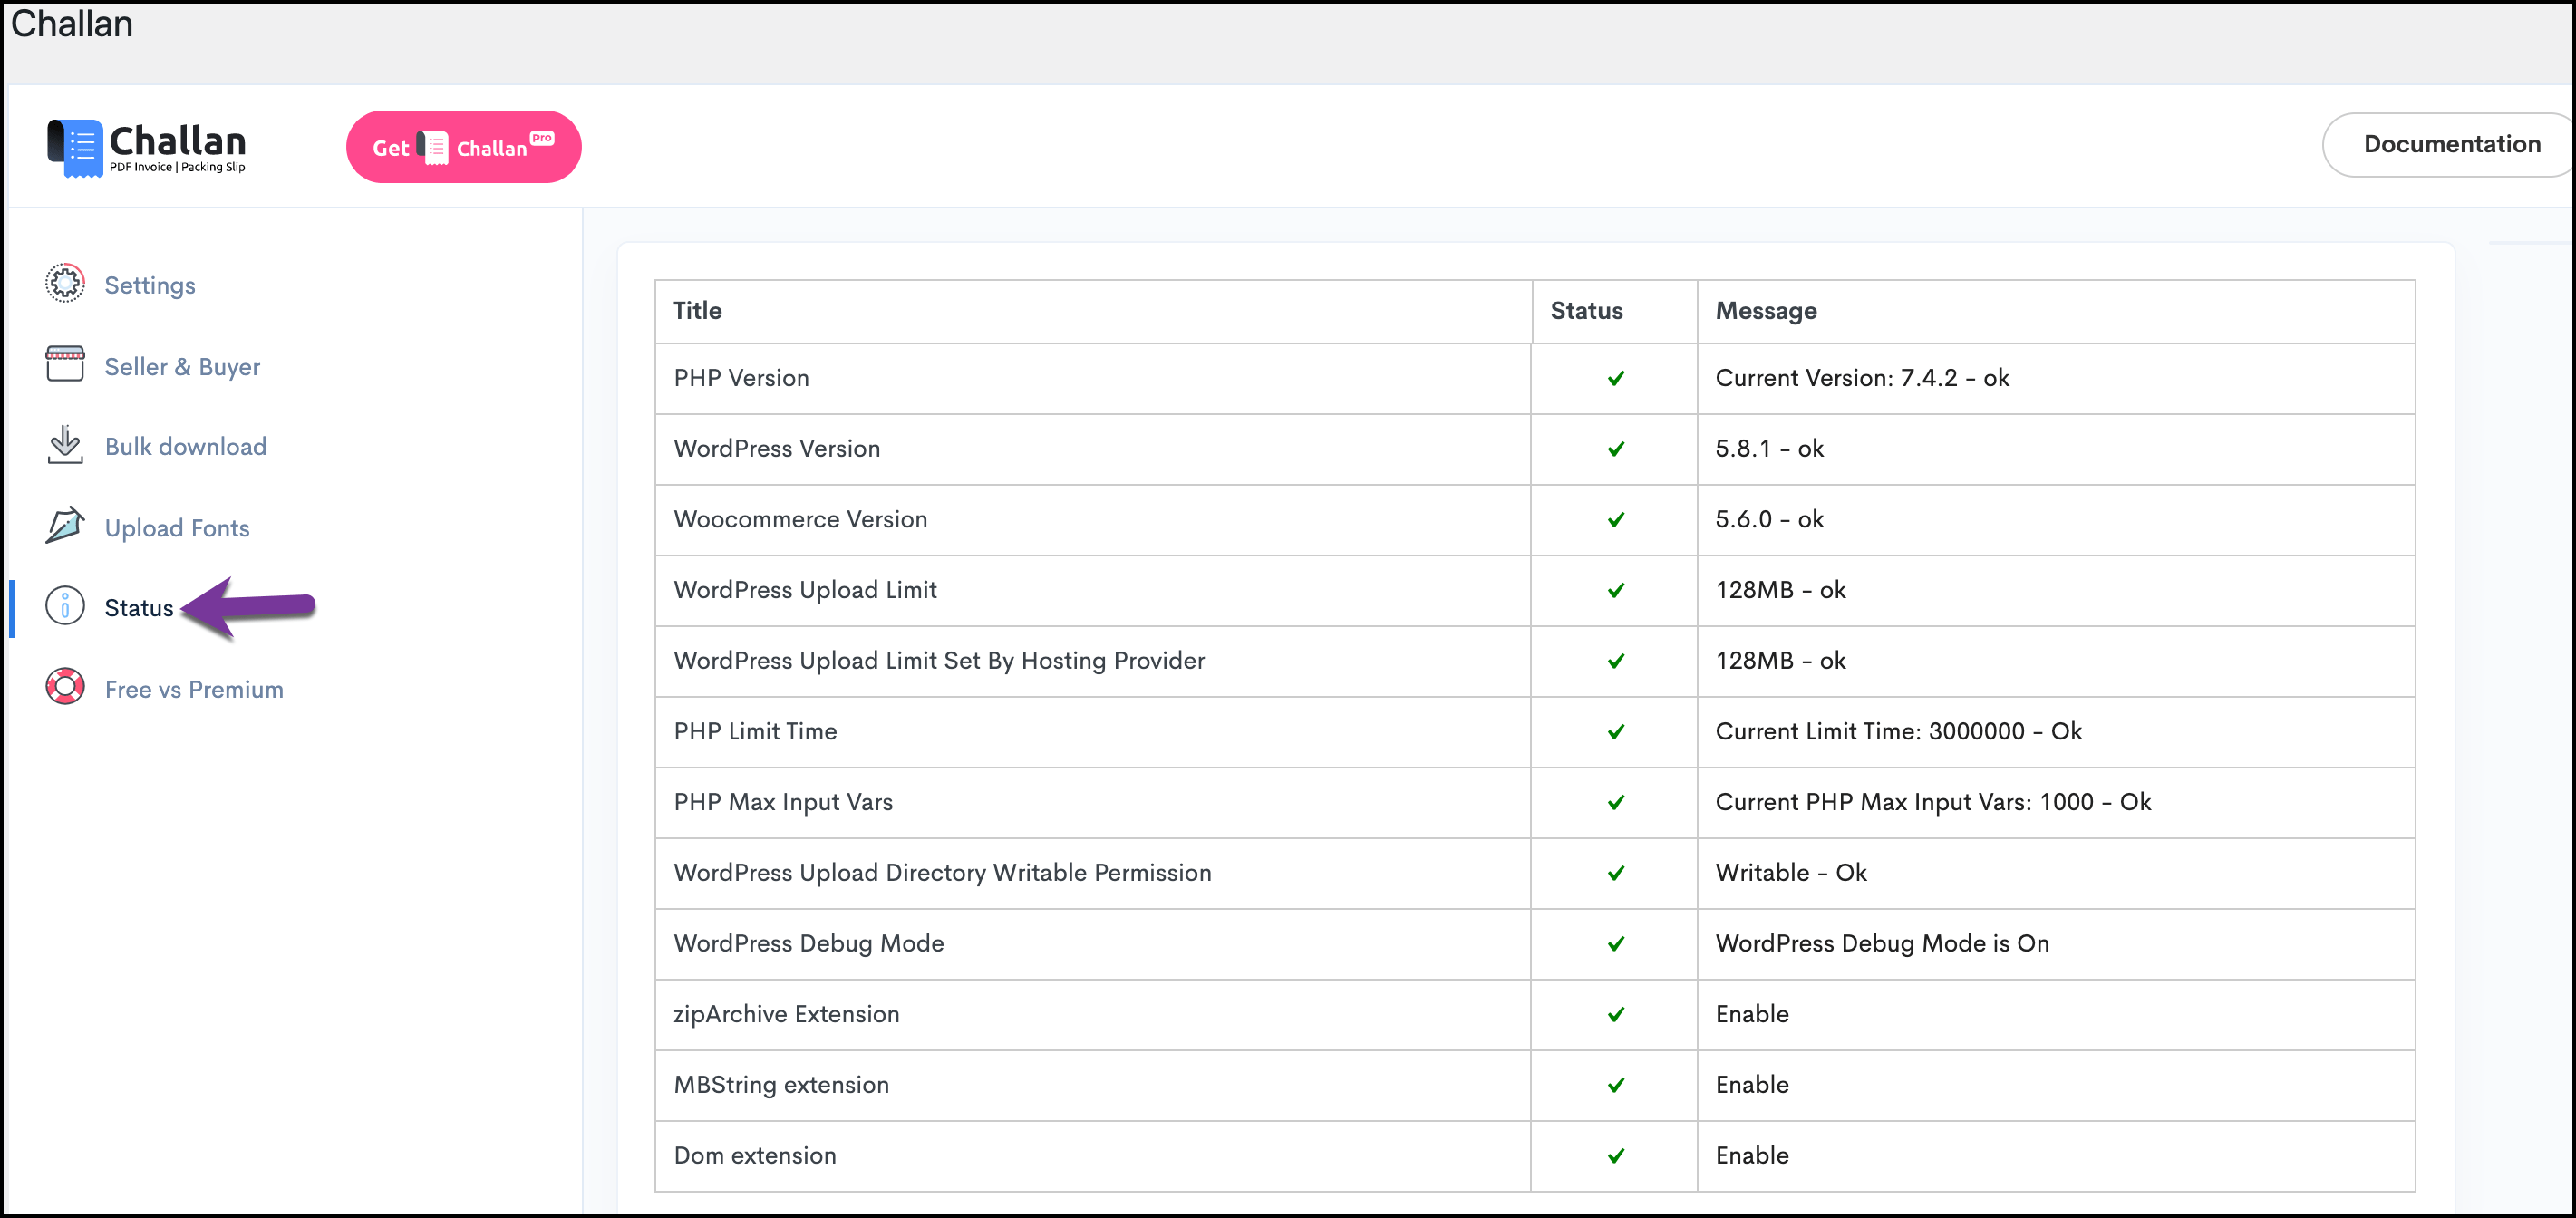
Task: Click the '5.8.1 - ok' message
Action: point(1769,449)
